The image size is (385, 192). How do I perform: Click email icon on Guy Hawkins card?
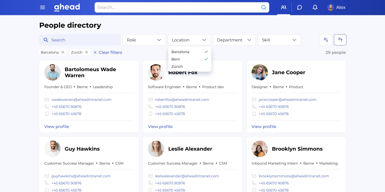[47, 176]
